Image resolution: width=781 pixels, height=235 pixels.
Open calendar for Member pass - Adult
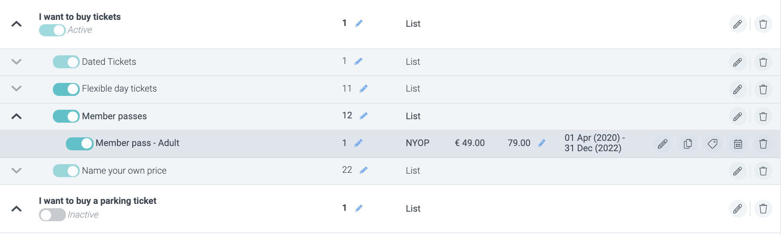[738, 144]
